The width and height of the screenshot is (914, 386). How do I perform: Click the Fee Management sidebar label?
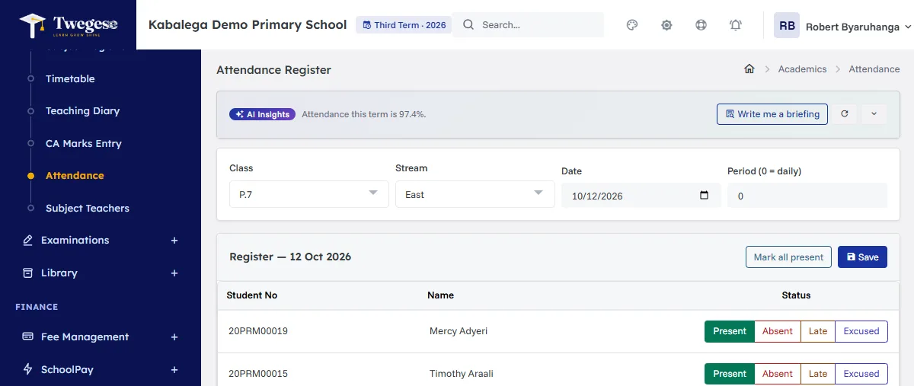[85, 337]
